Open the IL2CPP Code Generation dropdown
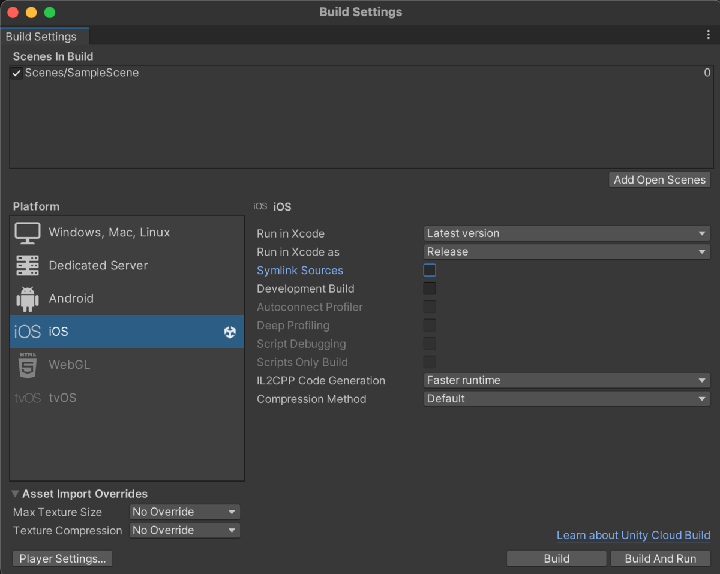This screenshot has width=720, height=574. pyautogui.click(x=567, y=380)
